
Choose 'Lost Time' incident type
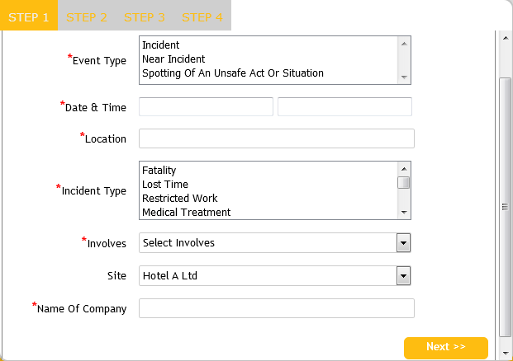165,185
